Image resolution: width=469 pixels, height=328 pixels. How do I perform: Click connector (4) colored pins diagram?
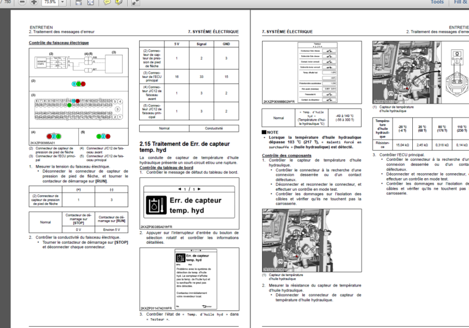point(54,137)
